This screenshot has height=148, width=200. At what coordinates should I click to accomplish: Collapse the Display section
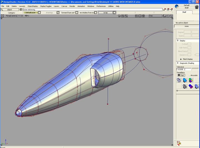[x=178, y=41]
